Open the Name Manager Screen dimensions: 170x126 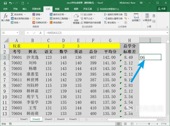[76, 19]
